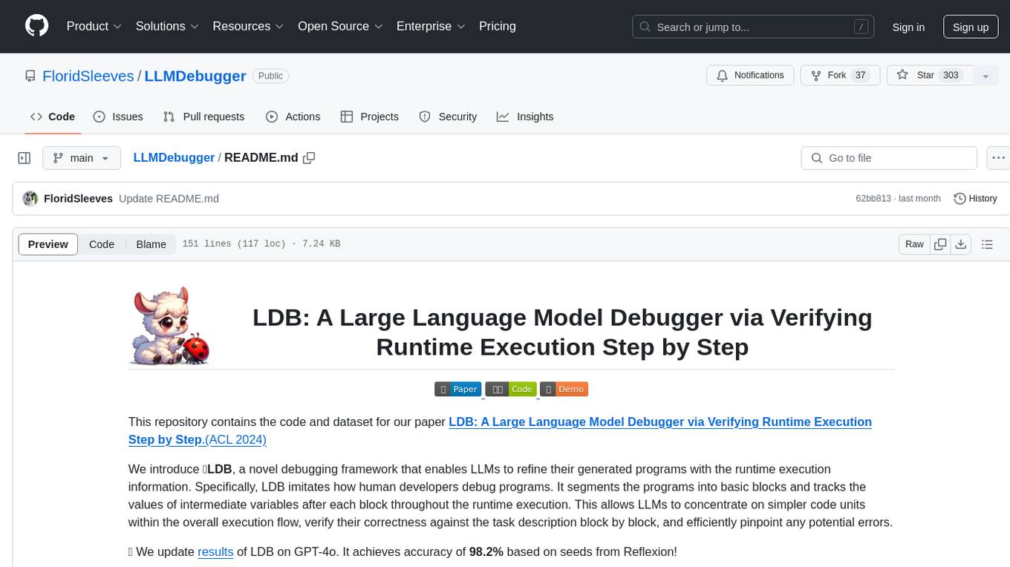The width and height of the screenshot is (1010, 567).
Task: Switch to the Security tab
Action: 448,117
